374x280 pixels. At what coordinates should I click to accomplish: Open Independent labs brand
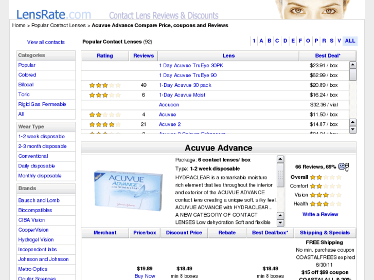[38, 250]
